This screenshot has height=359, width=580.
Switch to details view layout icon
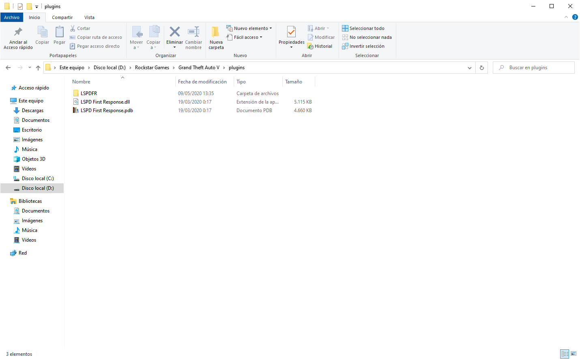[x=565, y=354]
